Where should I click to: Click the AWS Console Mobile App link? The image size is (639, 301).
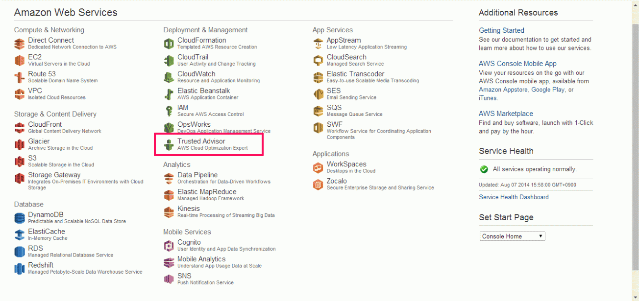(x=517, y=64)
